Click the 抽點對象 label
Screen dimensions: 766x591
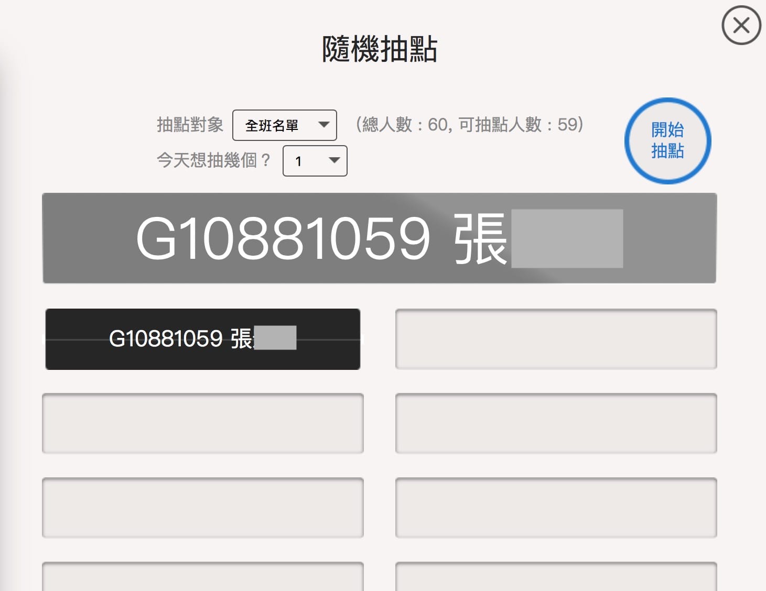(190, 125)
